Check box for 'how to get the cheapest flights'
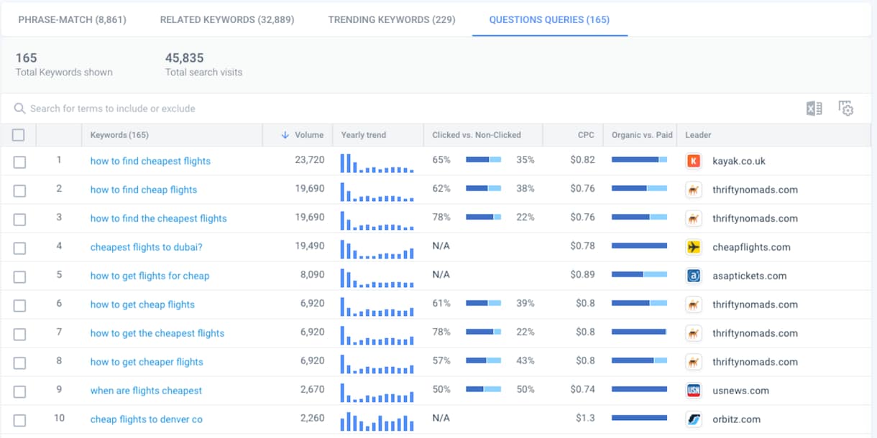 pyautogui.click(x=19, y=335)
